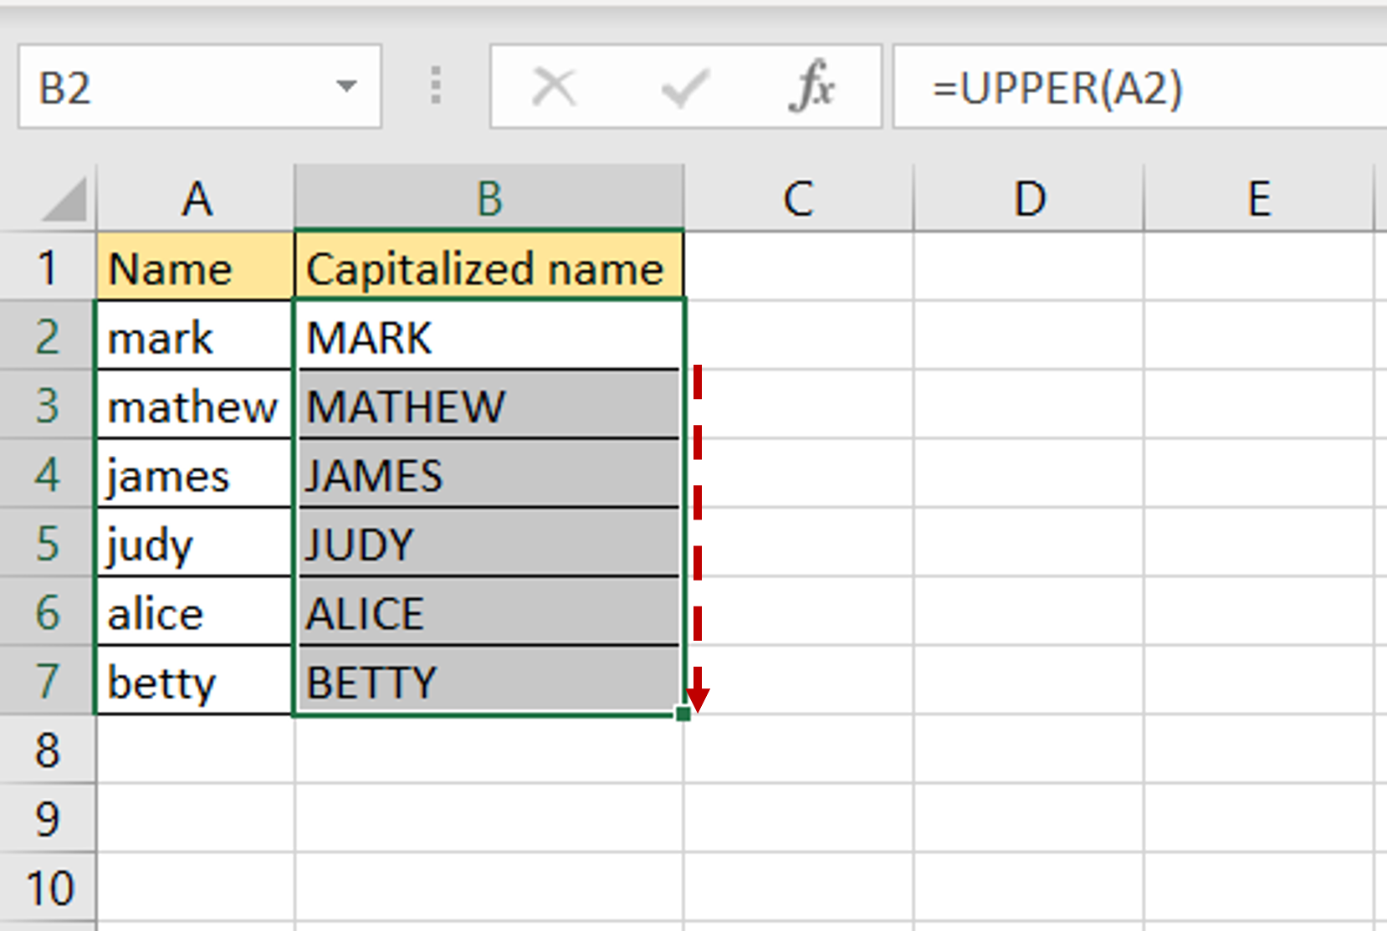Click the formula input with =UPPER(A2)
The height and width of the screenshot is (931, 1387).
1138,87
